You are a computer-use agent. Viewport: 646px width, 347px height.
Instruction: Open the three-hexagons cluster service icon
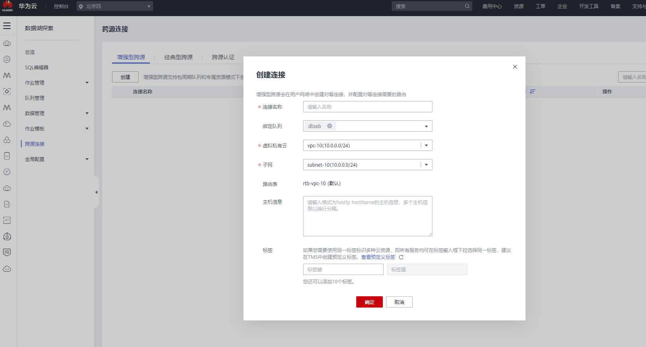[x=7, y=140]
